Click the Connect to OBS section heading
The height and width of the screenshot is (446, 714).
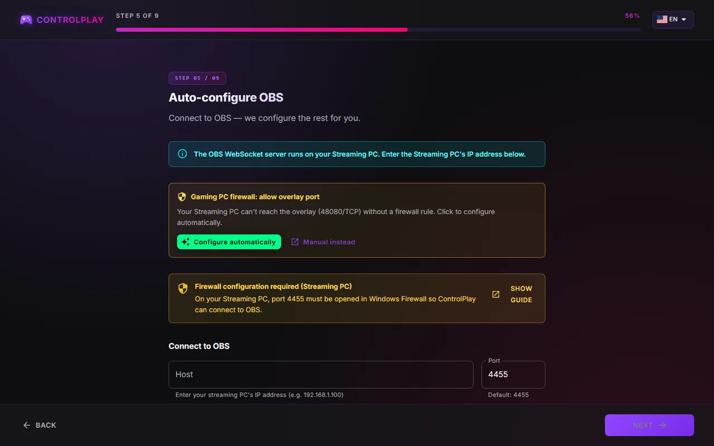[x=199, y=346]
